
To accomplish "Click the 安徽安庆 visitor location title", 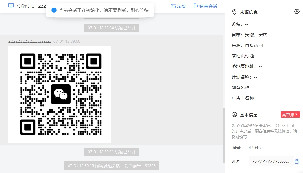I will (x=26, y=6).
